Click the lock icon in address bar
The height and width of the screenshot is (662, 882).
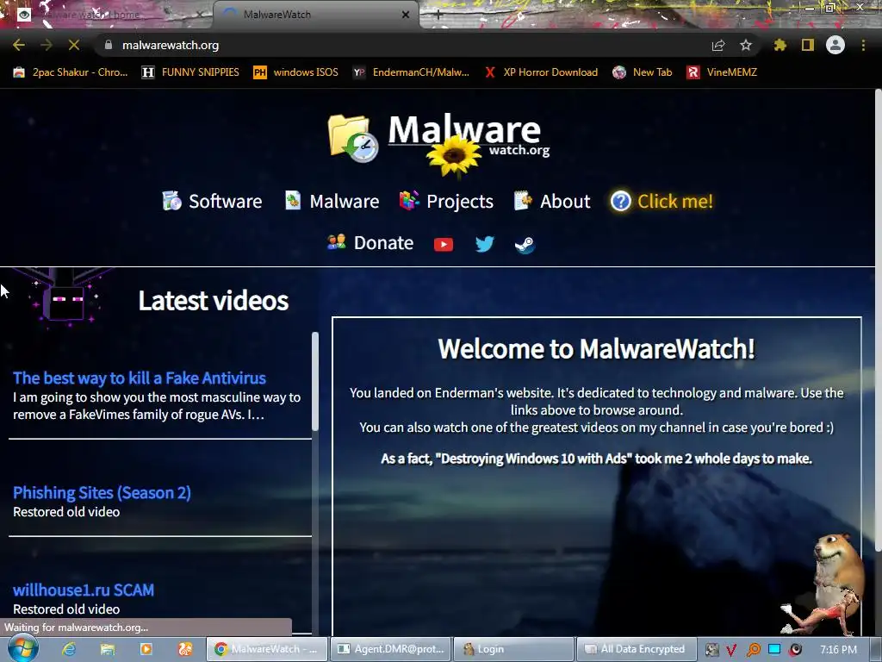pos(109,45)
